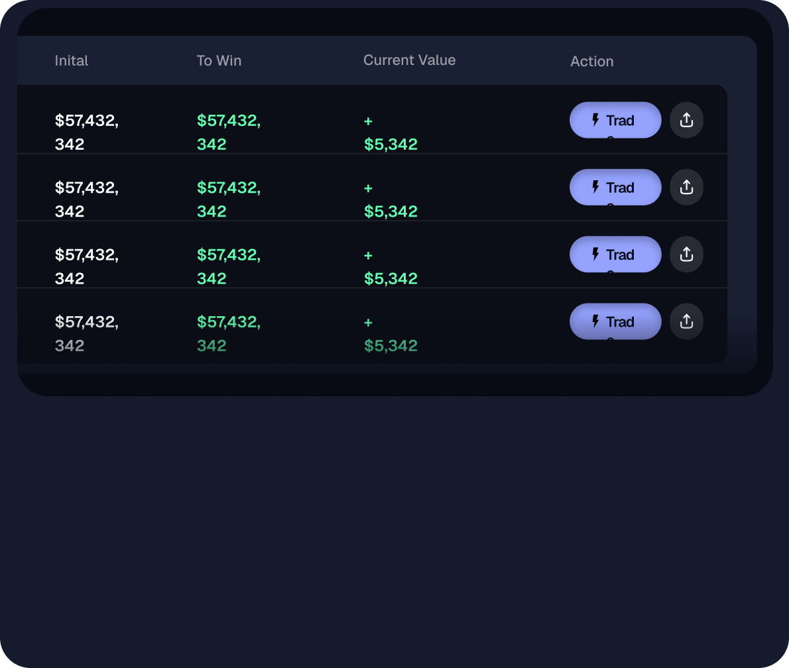Select the + $5,342 value in the third row
Image resolution: width=789 pixels, height=668 pixels.
pyautogui.click(x=391, y=267)
